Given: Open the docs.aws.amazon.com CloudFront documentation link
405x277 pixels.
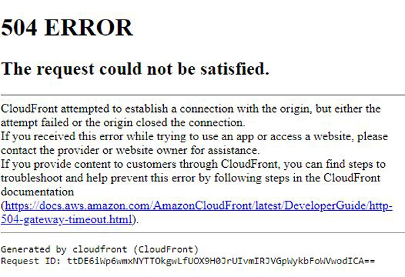Looking at the screenshot, I should pos(198,206).
